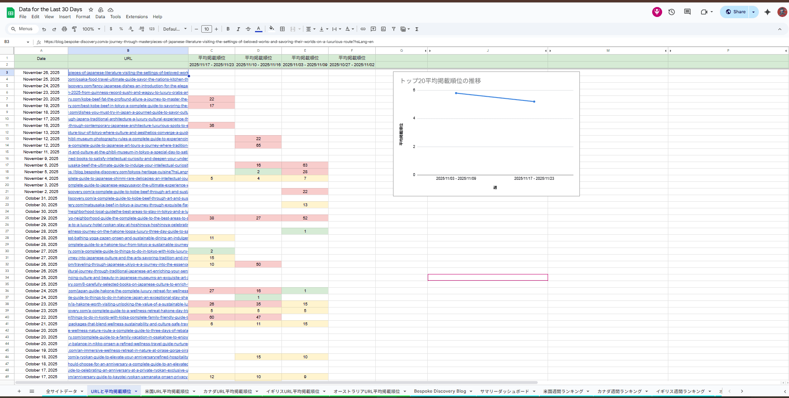The height and width of the screenshot is (398, 789).
Task: Open version history clock icon
Action: (x=672, y=12)
